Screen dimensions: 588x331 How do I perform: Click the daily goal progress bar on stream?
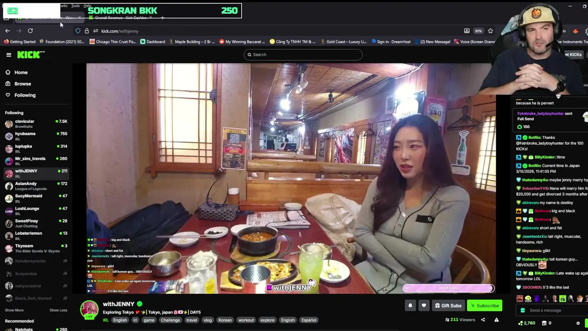point(449,288)
